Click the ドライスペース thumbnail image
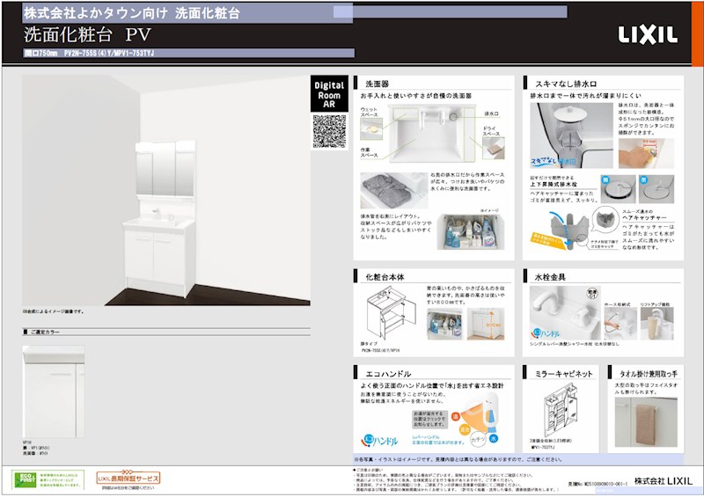 pos(494,148)
